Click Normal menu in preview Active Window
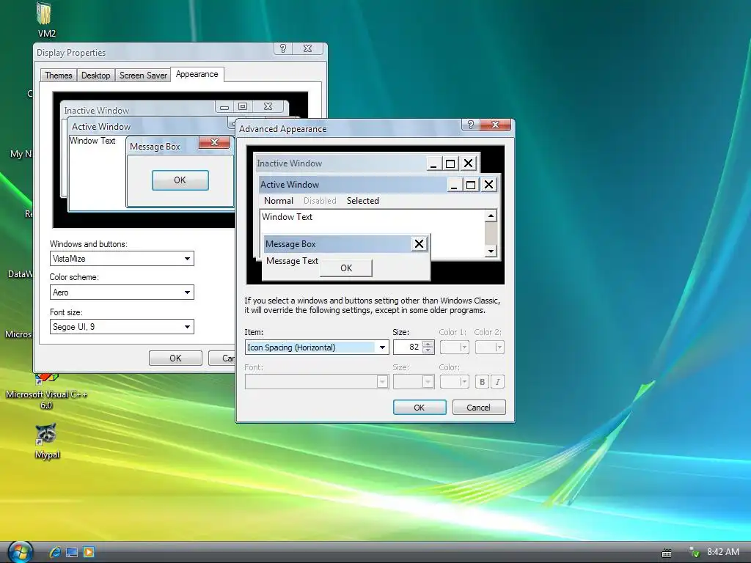Screen dimensions: 751x563 (278, 201)
